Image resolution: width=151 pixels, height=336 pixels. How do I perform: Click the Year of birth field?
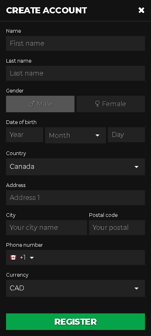25,135
